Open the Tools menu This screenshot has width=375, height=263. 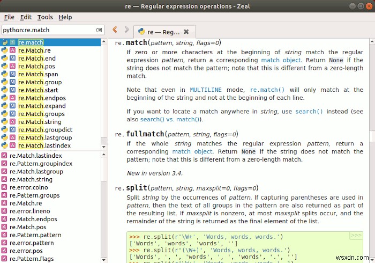[x=45, y=17]
